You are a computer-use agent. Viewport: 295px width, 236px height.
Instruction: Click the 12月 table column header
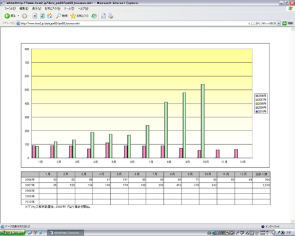[x=243, y=174]
